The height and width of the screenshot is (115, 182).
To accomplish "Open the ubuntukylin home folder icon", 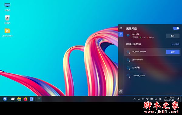I will [7, 33].
